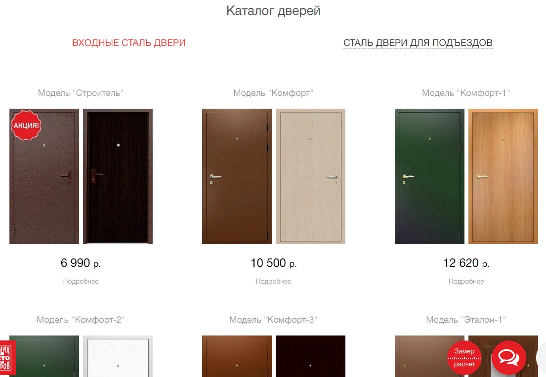Image resolution: width=546 pixels, height=377 pixels.
Task: Click the red Замер расчет round button
Action: coord(464,358)
